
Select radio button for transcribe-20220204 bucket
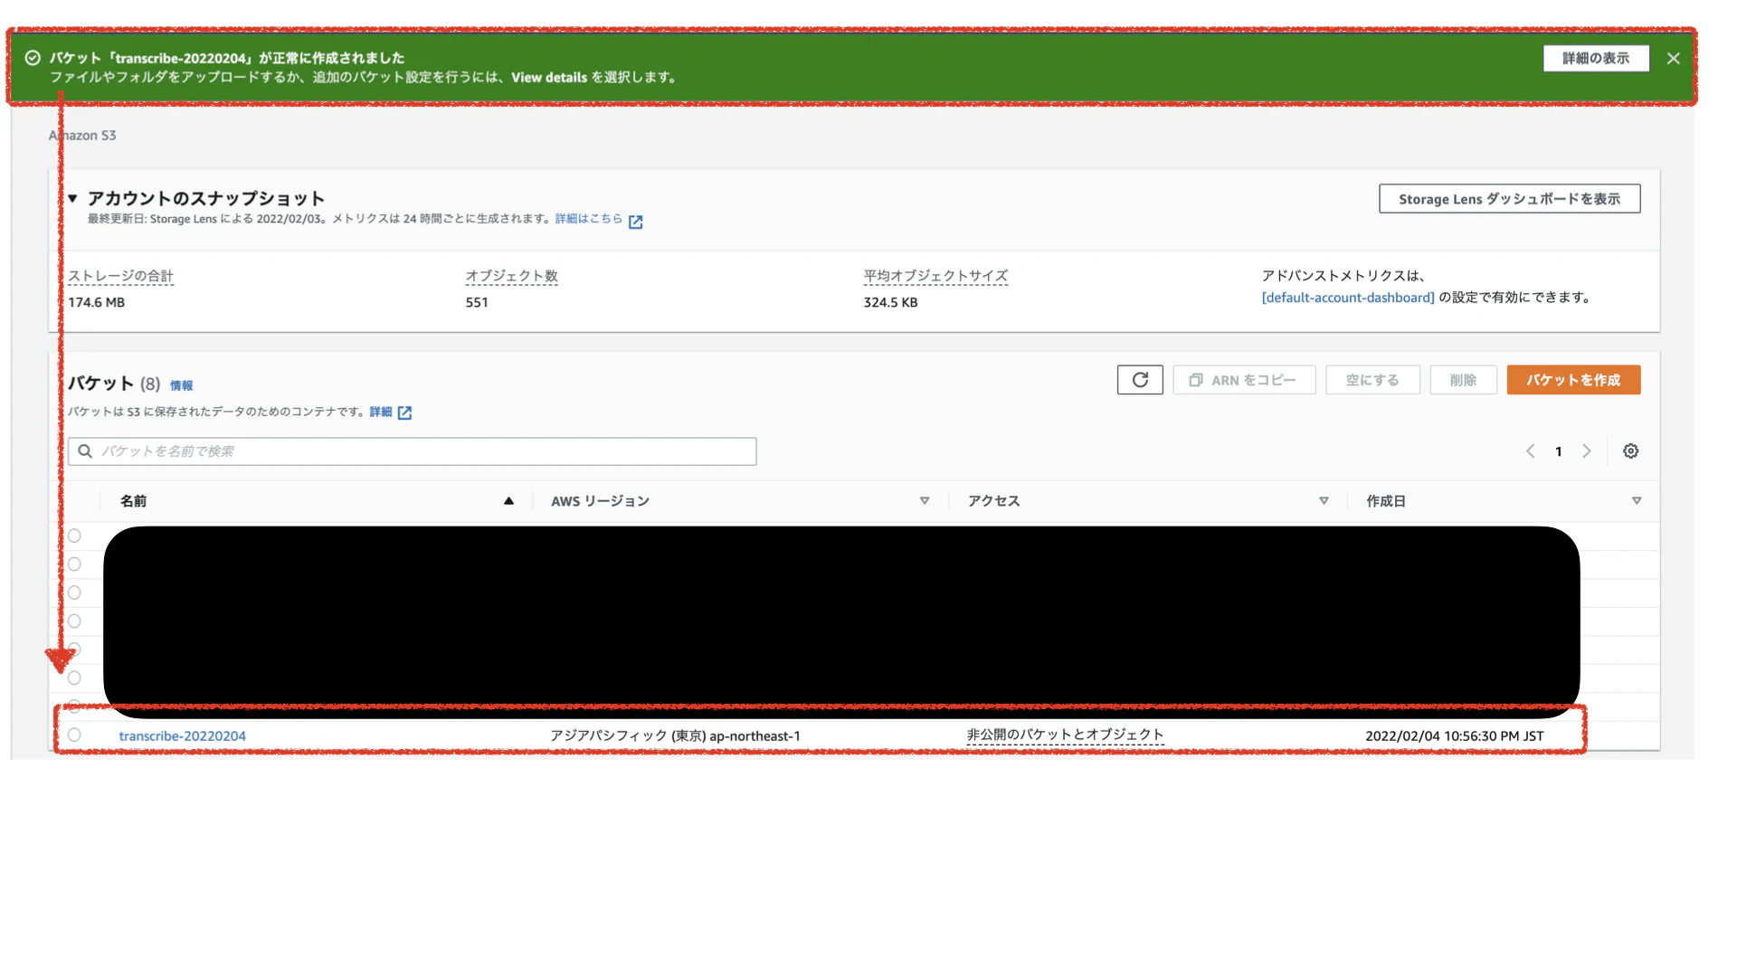(x=74, y=735)
